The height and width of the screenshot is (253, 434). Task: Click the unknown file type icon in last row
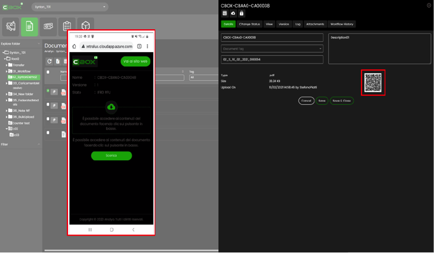[64, 134]
